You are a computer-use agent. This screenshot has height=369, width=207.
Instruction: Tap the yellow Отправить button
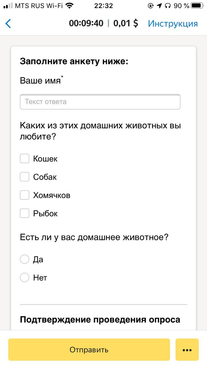[89, 350]
